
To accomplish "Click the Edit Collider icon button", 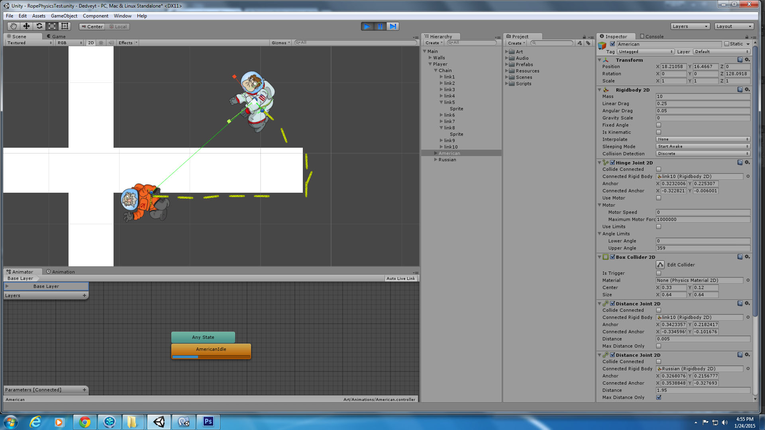I will 660,265.
